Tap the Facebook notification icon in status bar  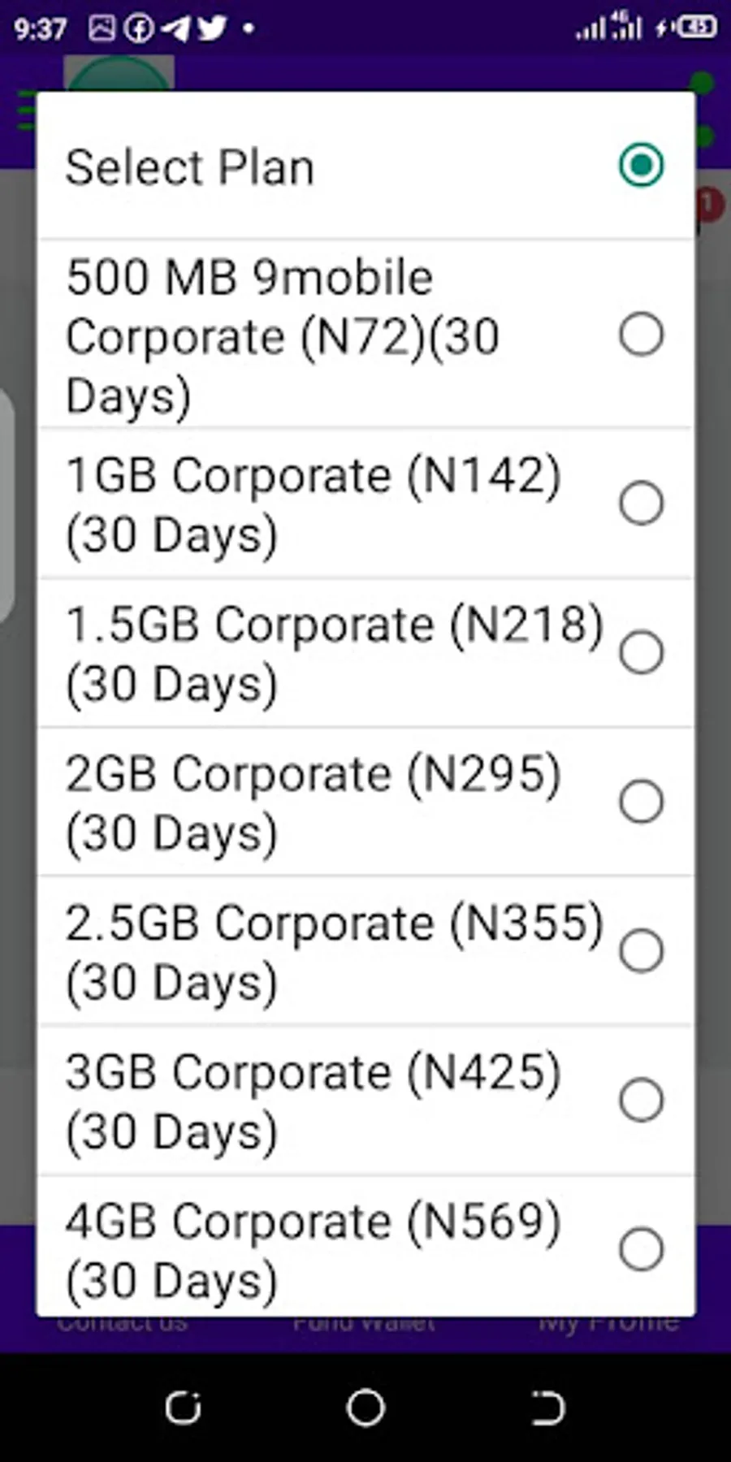pos(139,28)
